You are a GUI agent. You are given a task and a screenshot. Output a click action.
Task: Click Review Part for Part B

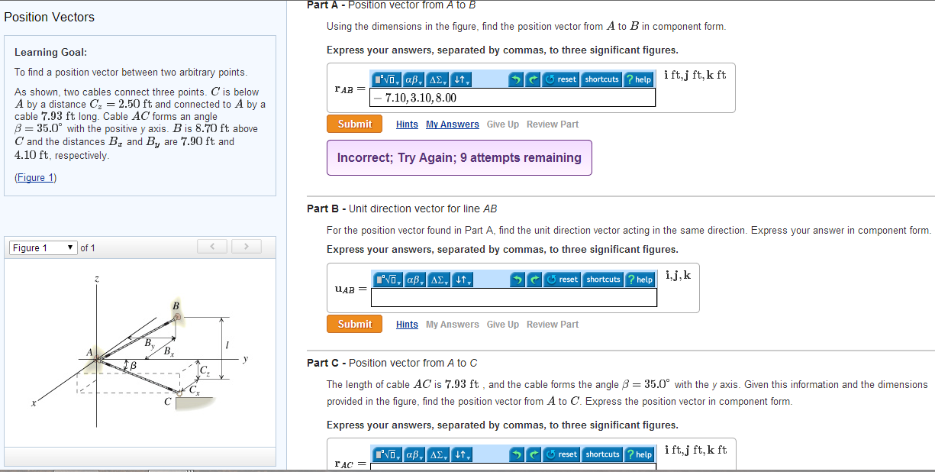pyautogui.click(x=552, y=324)
